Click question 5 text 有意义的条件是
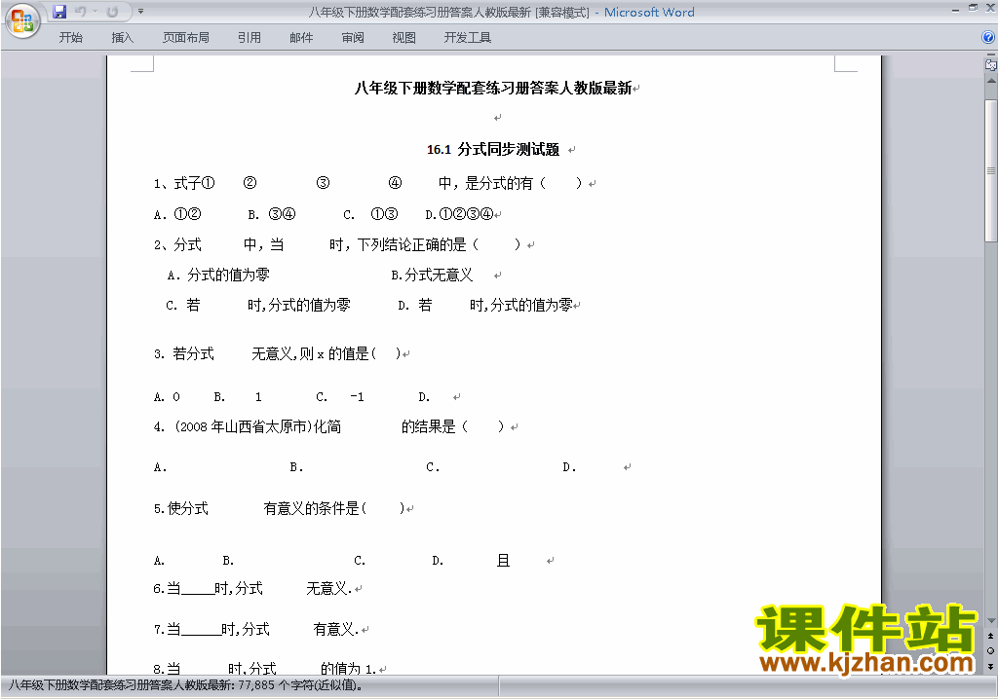 tap(311, 509)
